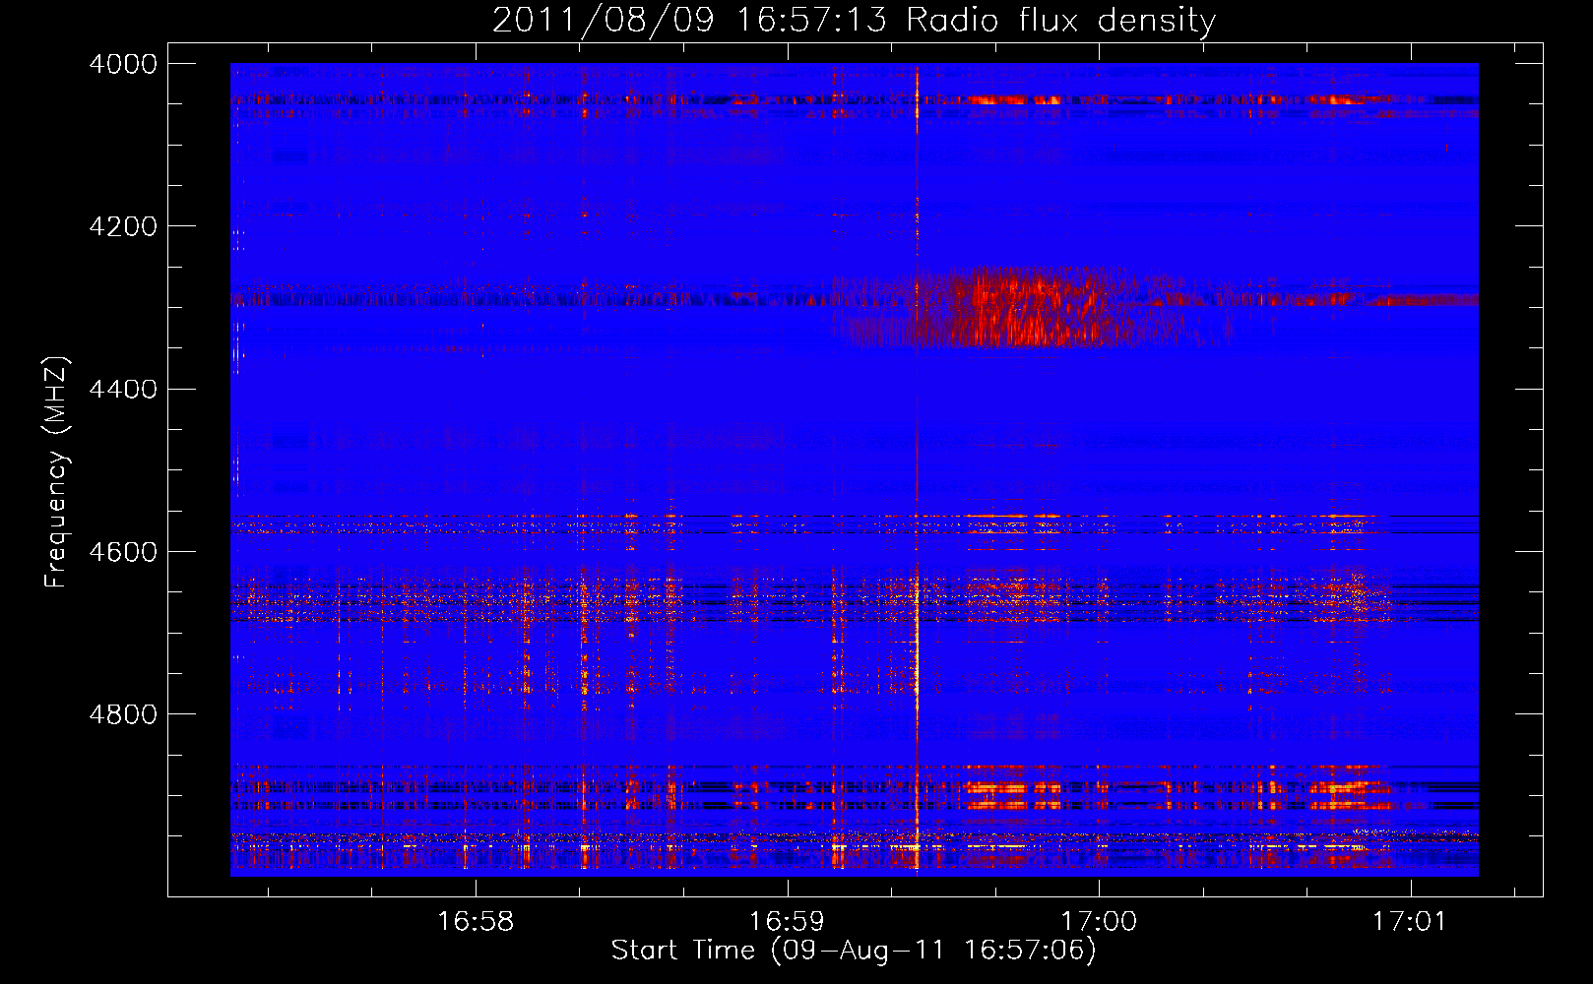Screen dimensions: 1593x984
Task: Click the 16:59 time tick label
Action: click(787, 921)
